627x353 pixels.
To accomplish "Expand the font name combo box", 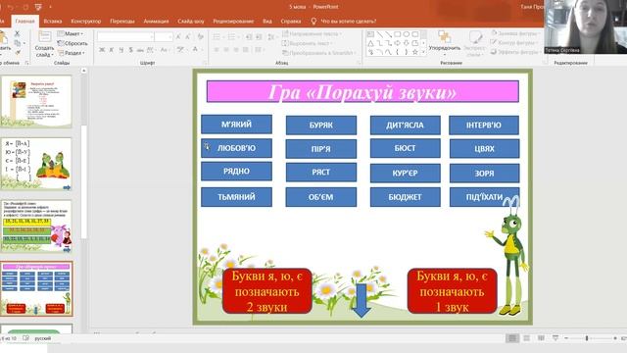I will tap(152, 37).
